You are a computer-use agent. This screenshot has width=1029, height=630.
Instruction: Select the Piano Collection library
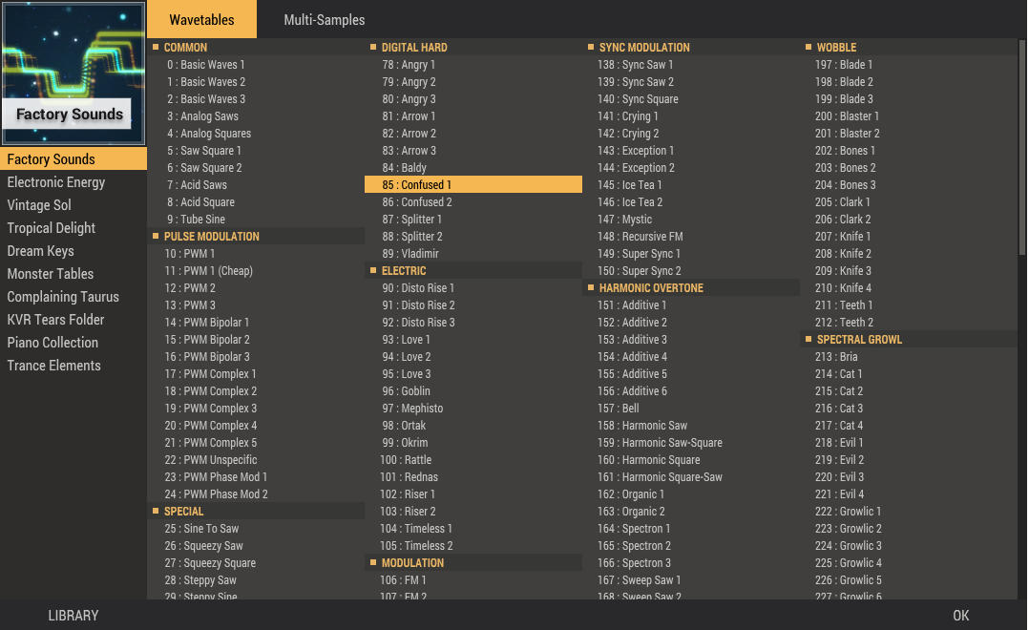[x=52, y=343]
